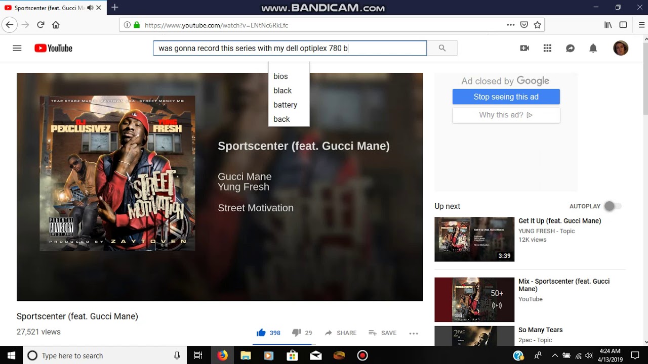Open the Windows Action Center
Image resolution: width=648 pixels, height=364 pixels.
point(635,355)
